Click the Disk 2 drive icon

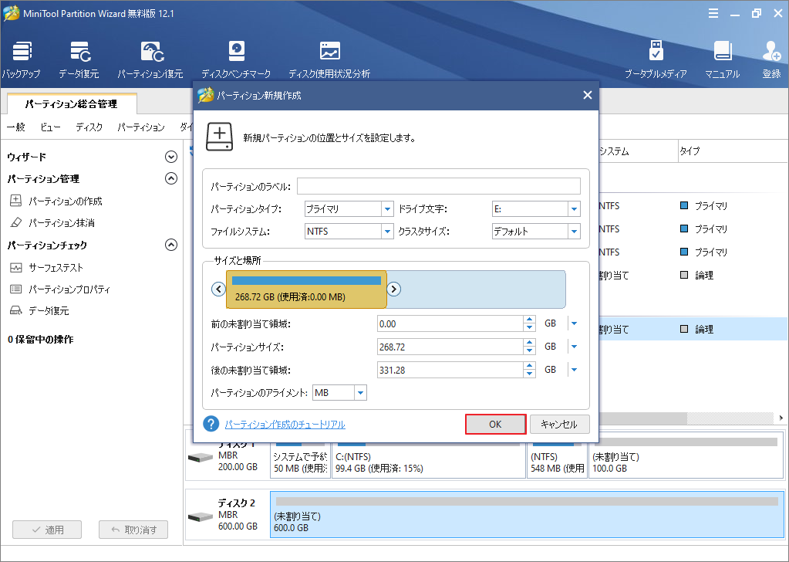pyautogui.click(x=201, y=516)
